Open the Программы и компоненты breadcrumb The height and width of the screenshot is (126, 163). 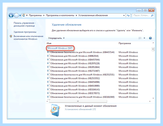(x=60, y=15)
